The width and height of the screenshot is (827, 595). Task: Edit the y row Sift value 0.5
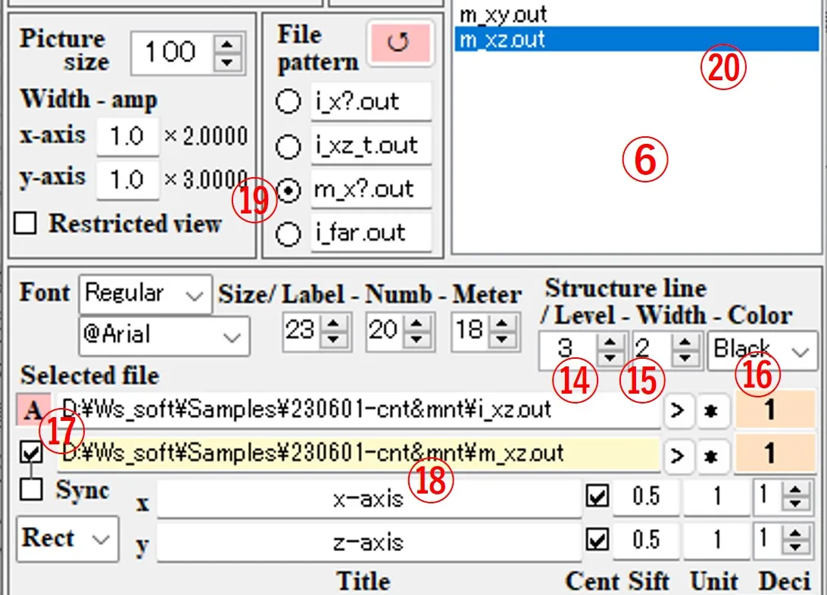646,540
